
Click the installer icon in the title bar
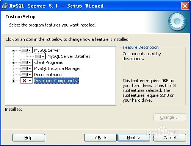point(5,6)
